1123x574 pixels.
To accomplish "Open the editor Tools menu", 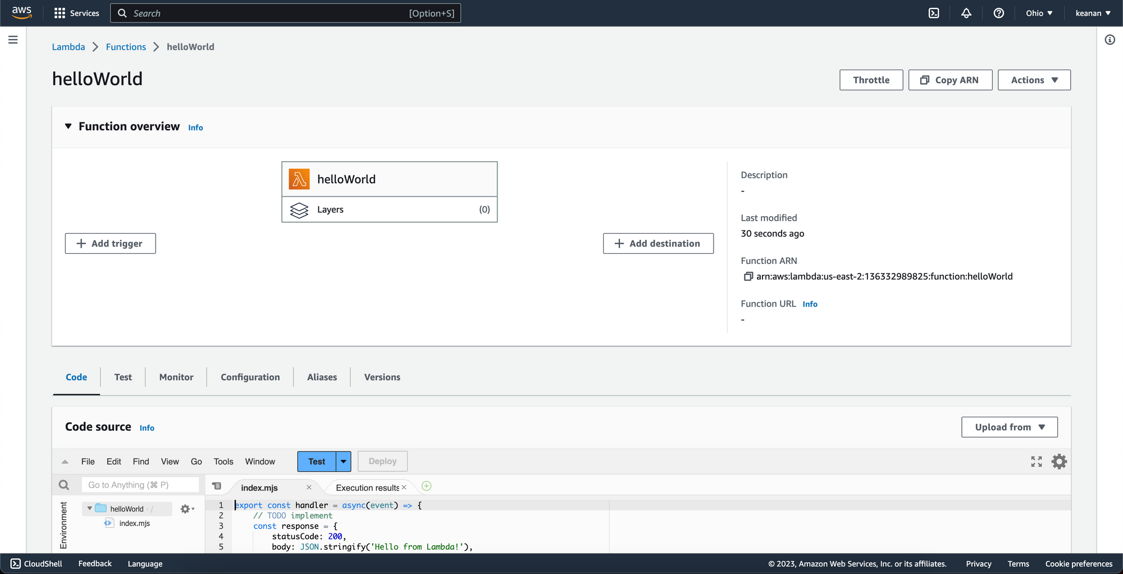I will tap(223, 462).
